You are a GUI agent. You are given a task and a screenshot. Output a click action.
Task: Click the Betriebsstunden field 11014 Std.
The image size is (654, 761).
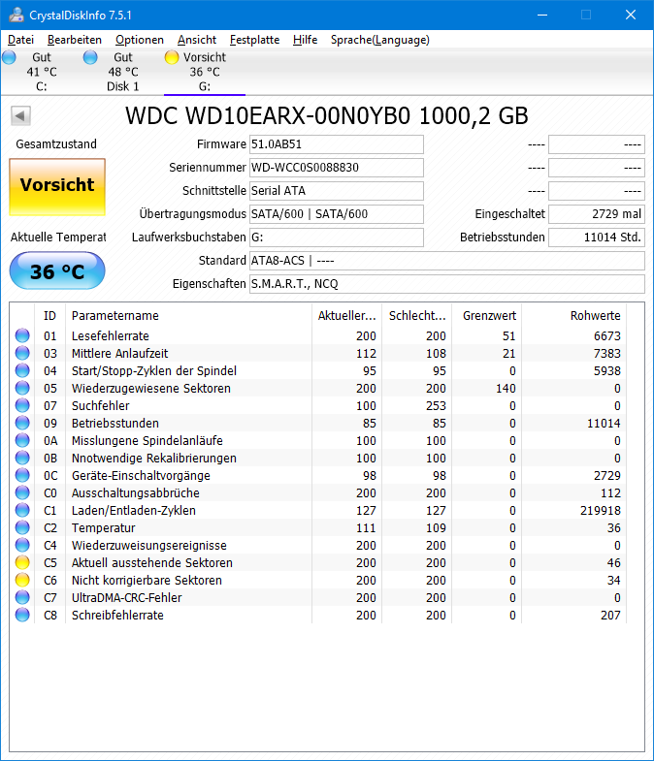tap(597, 238)
